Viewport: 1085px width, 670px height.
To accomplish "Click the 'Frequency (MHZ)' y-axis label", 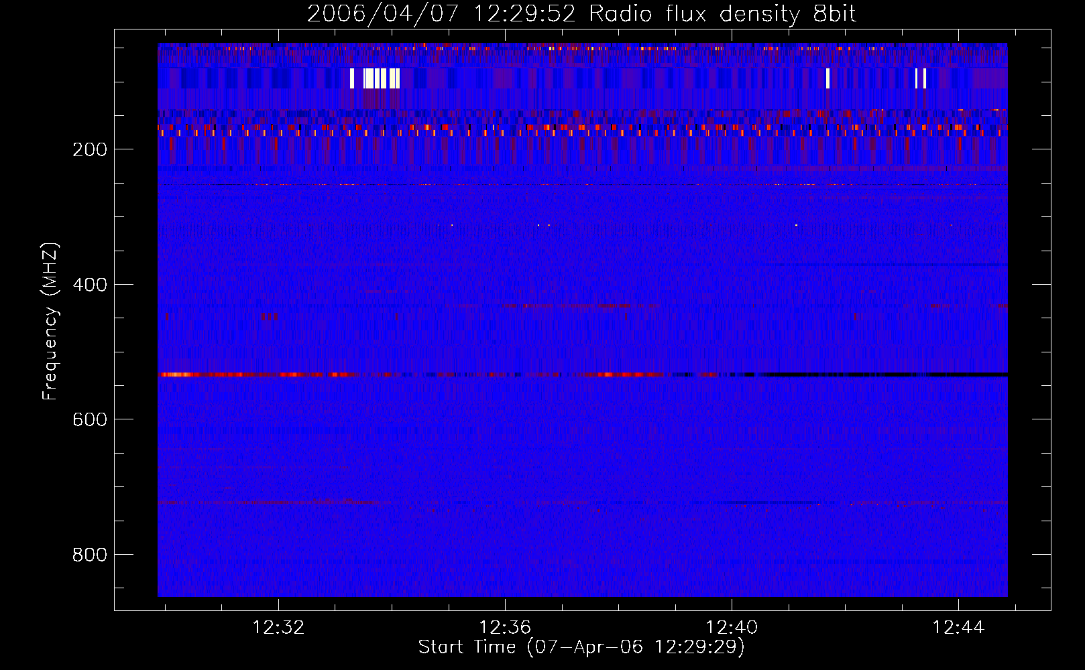I will (x=50, y=321).
